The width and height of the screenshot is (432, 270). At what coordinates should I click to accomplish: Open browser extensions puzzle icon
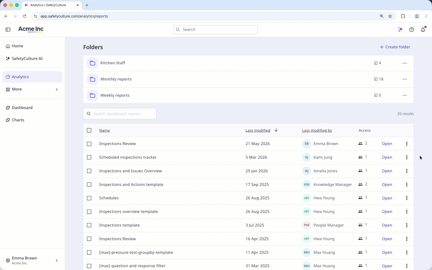coord(403,16)
